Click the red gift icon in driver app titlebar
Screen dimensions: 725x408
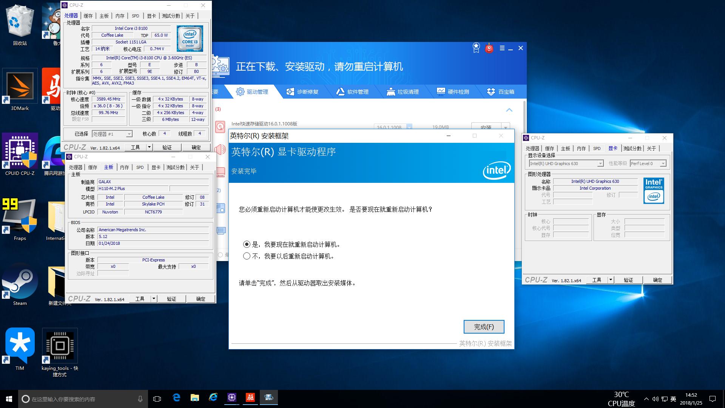tap(489, 48)
